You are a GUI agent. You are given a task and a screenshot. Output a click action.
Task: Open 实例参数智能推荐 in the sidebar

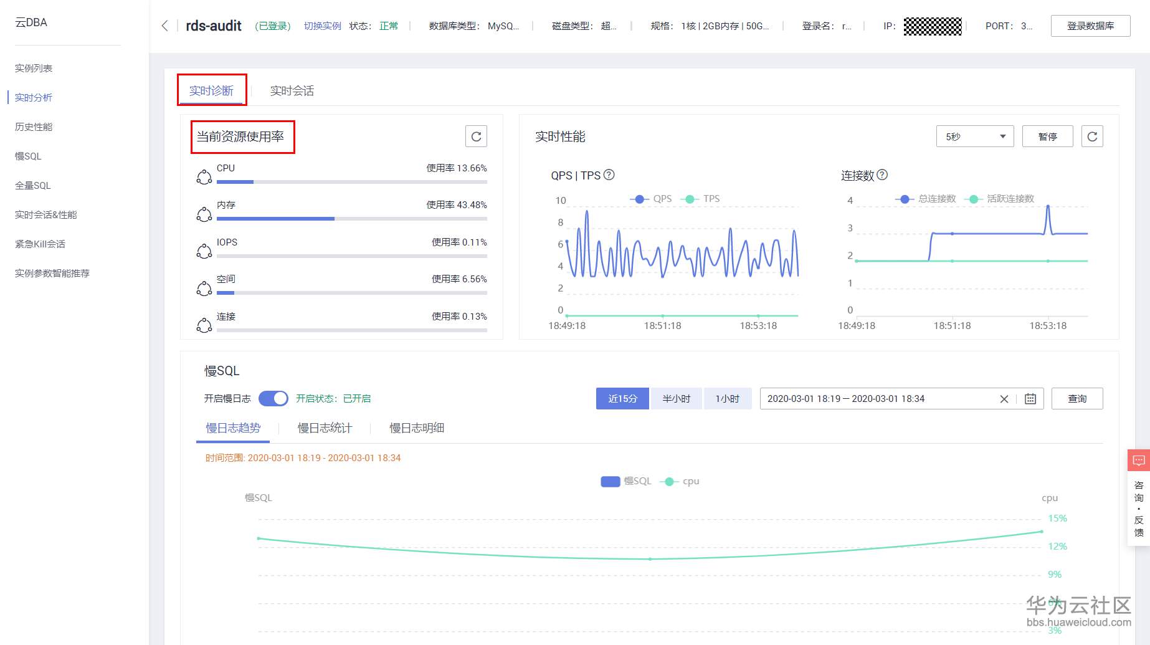(x=52, y=274)
